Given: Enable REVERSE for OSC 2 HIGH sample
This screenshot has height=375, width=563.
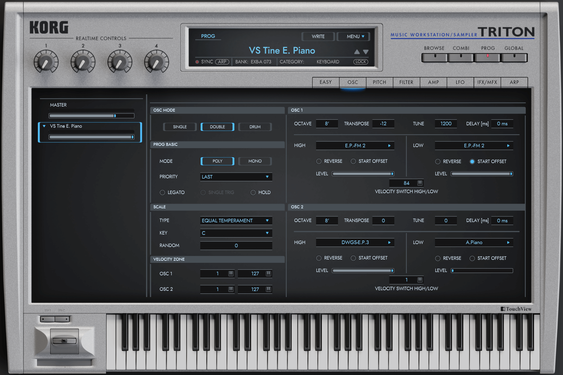Looking at the screenshot, I should [x=319, y=258].
